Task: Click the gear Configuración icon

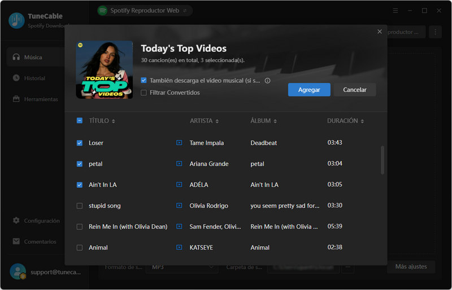Action: point(16,220)
